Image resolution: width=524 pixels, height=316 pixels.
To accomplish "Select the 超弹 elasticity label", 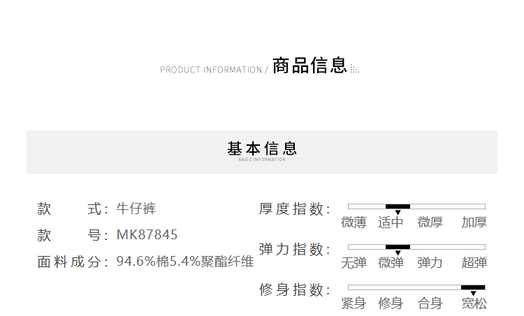I will (x=474, y=262).
